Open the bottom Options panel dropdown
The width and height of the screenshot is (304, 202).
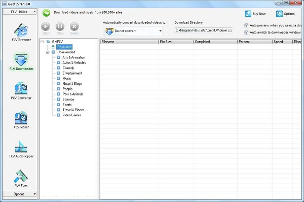point(20,194)
